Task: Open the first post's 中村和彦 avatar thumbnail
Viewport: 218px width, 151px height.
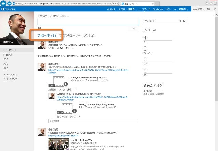Action: coord(42,45)
